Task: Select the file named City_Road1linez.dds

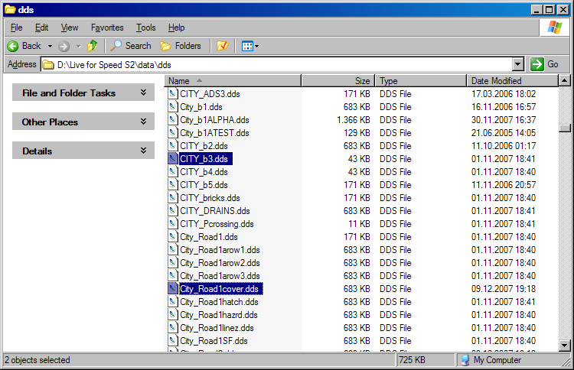Action: click(x=217, y=328)
